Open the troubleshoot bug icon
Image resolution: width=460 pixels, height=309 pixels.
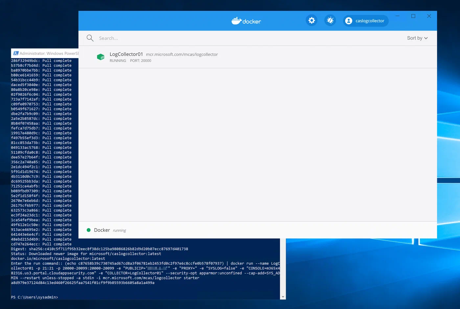(x=330, y=20)
